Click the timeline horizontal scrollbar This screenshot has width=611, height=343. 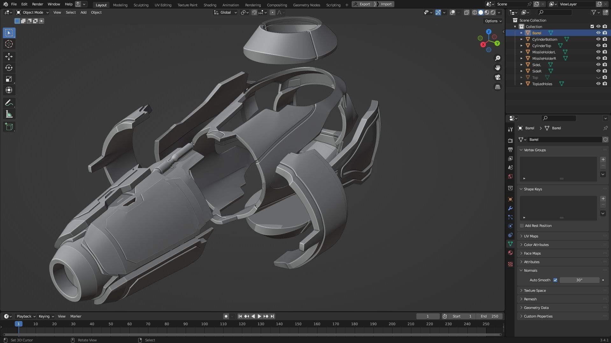(252, 334)
